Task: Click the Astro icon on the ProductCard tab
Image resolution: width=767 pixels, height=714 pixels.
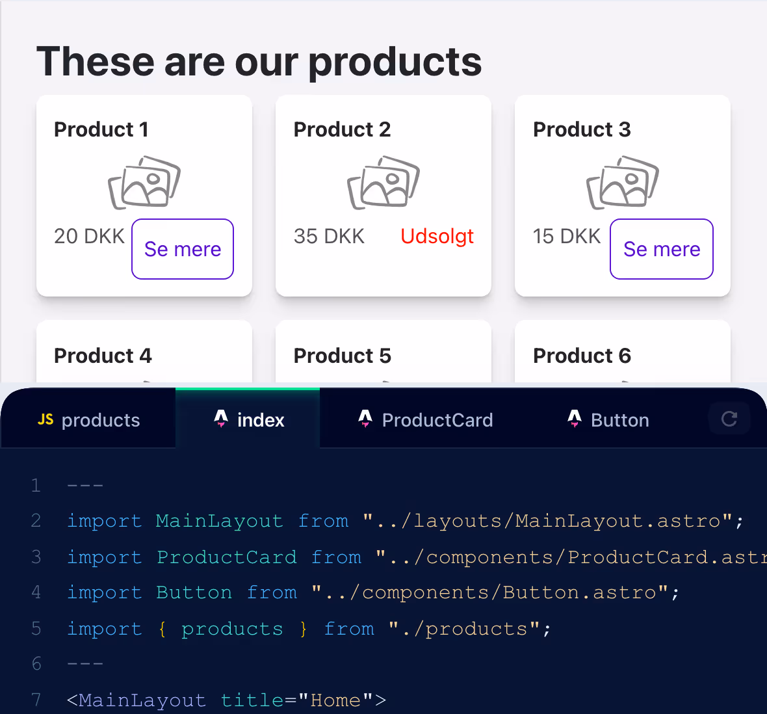Action: point(365,419)
